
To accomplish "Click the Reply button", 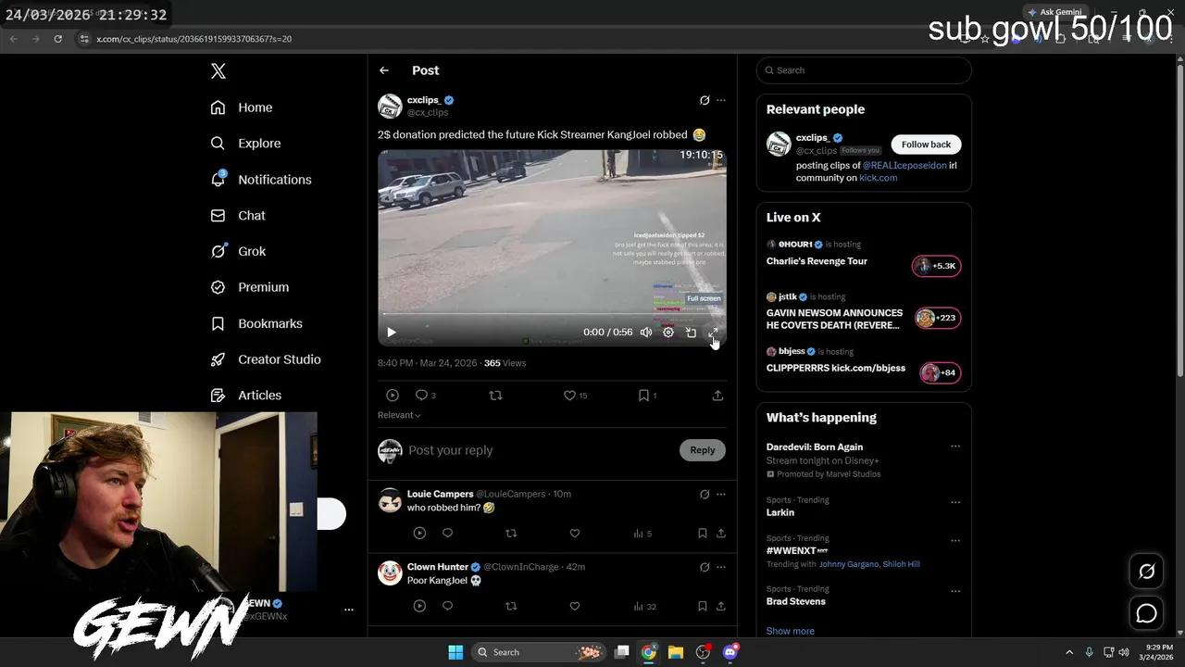I will (703, 450).
